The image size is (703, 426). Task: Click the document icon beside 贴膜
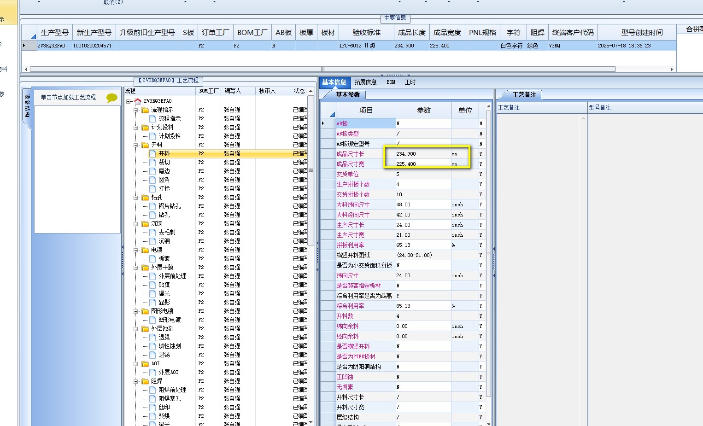(x=152, y=285)
